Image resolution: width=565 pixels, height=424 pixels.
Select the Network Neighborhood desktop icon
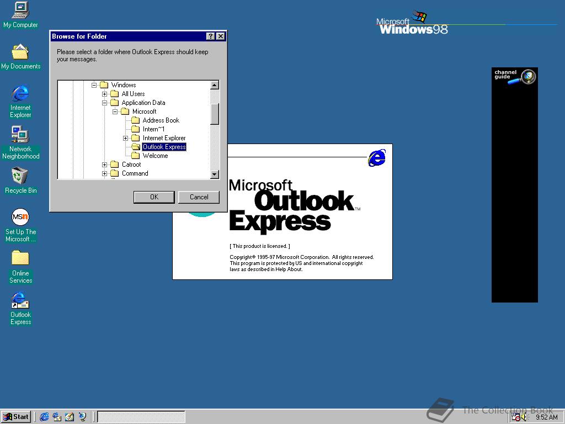[x=20, y=143]
